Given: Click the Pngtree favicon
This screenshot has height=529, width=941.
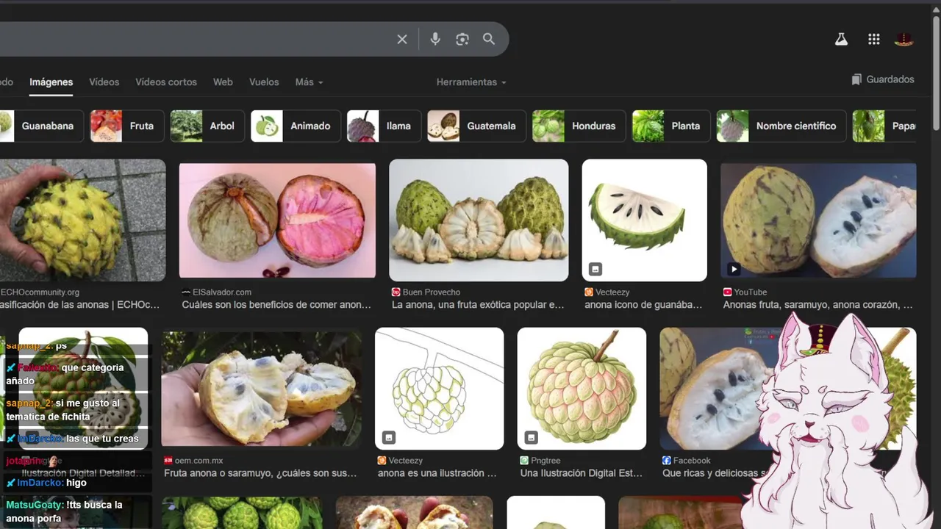Looking at the screenshot, I should [x=524, y=461].
